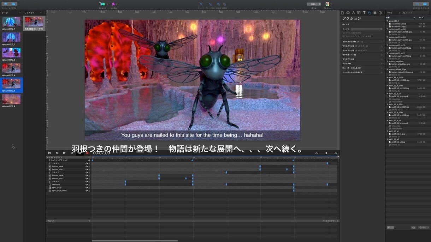
Task: Open the プロパティ dropdown
Action: tap(68, 221)
